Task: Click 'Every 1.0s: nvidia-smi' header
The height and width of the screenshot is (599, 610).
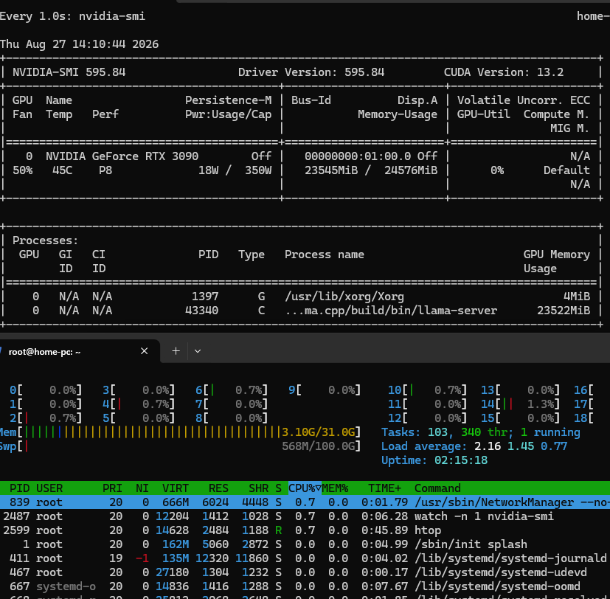Action: pyautogui.click(x=72, y=16)
